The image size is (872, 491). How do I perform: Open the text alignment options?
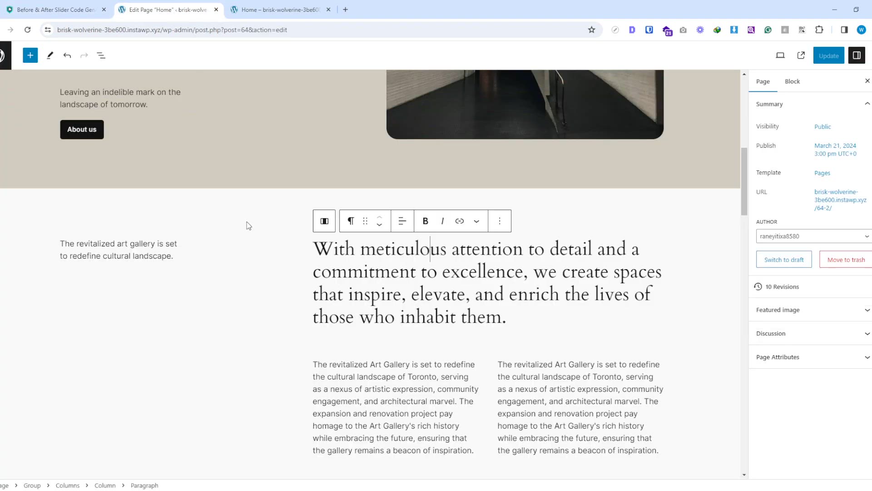pyautogui.click(x=402, y=221)
